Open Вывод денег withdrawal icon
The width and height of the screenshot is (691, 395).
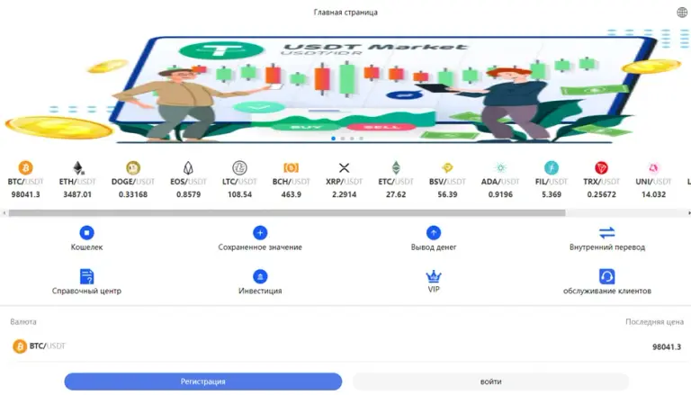click(434, 232)
